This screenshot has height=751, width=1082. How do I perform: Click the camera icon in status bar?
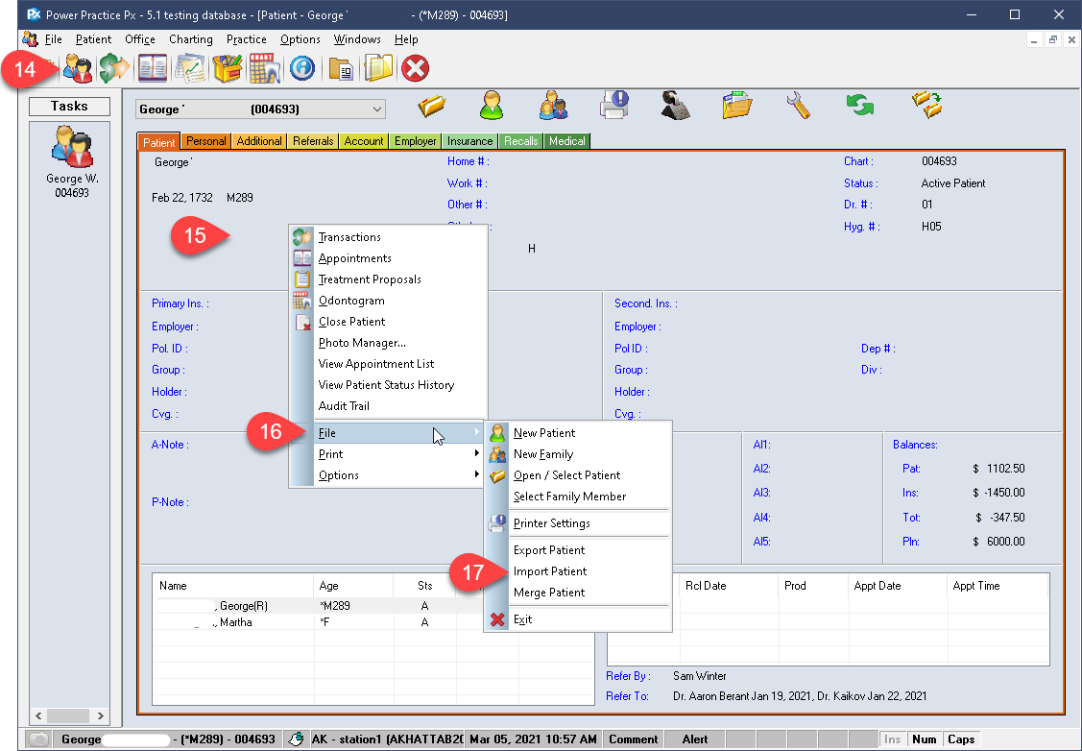[x=39, y=739]
